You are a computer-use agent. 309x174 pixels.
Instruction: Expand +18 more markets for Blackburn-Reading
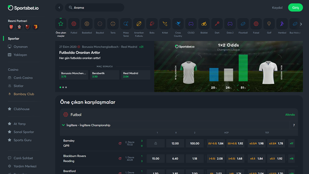click(292, 158)
